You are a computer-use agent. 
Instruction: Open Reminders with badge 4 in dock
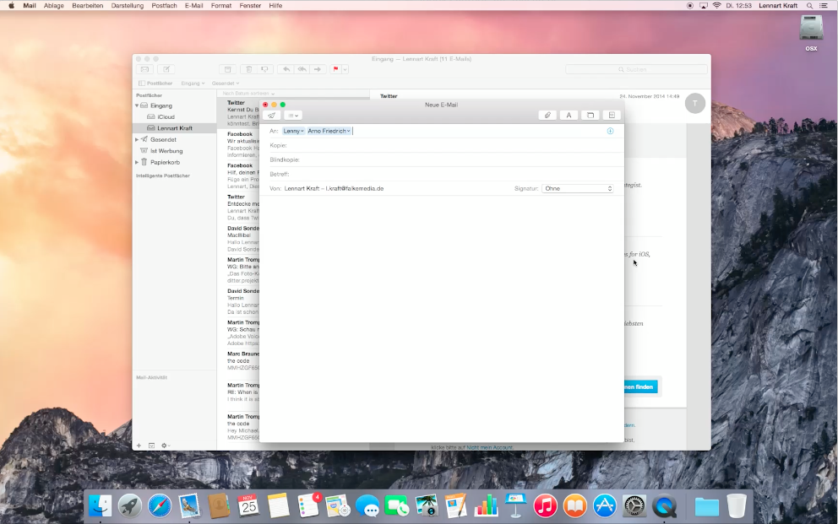[308, 505]
